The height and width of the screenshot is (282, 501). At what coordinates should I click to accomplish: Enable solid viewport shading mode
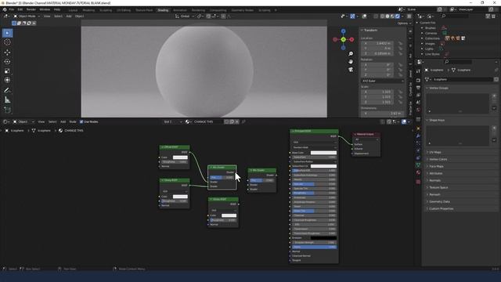pos(387,16)
